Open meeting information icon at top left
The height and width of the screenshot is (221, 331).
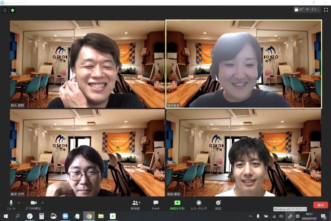[5, 10]
